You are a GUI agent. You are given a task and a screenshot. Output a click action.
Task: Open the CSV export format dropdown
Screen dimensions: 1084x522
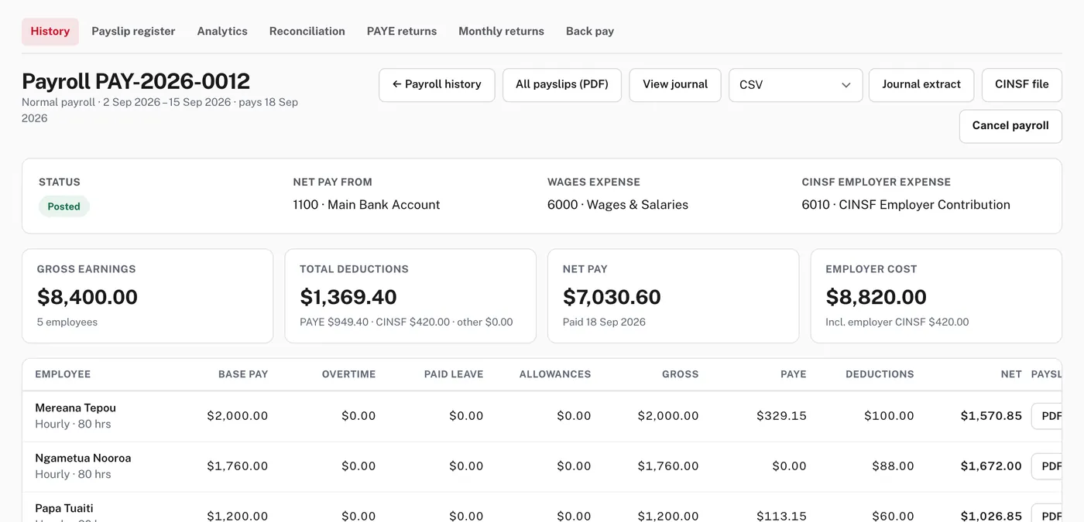(x=795, y=85)
